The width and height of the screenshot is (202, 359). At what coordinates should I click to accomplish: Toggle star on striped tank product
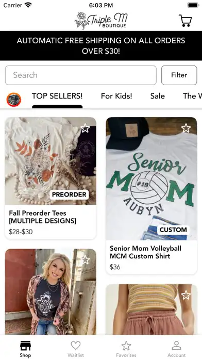click(x=186, y=295)
